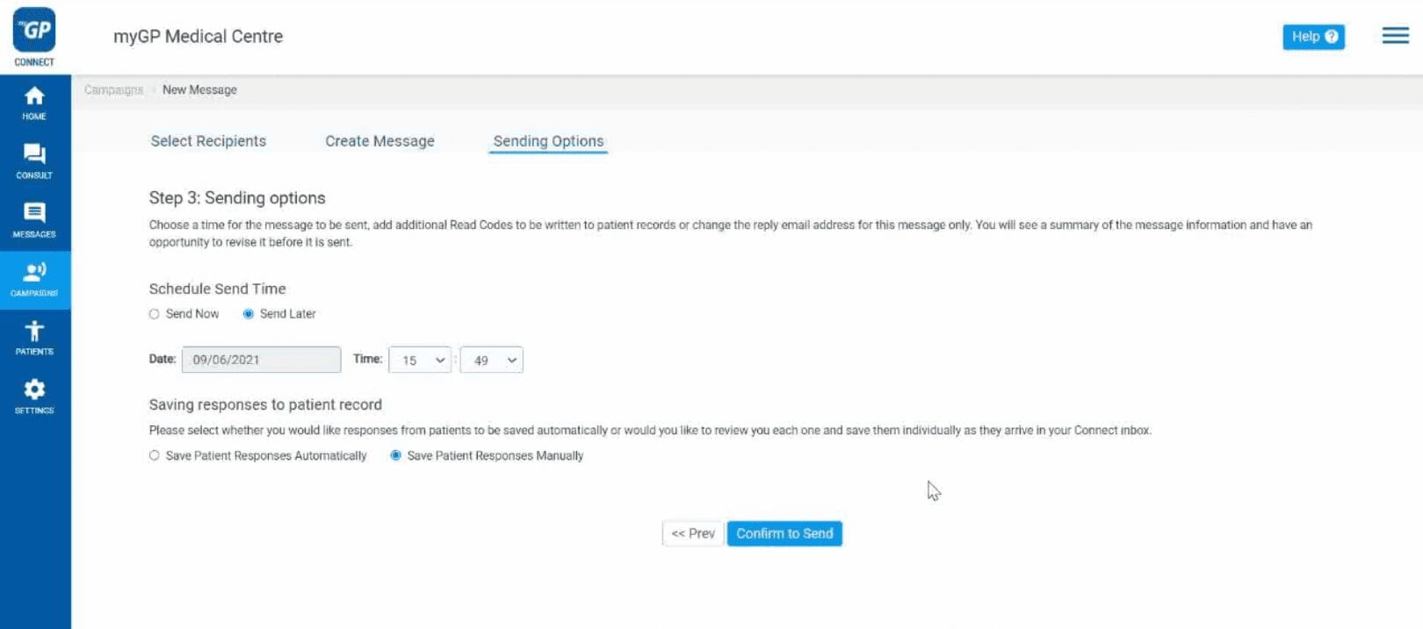
Task: Select the Campaigns sidebar icon
Action: coord(34,279)
